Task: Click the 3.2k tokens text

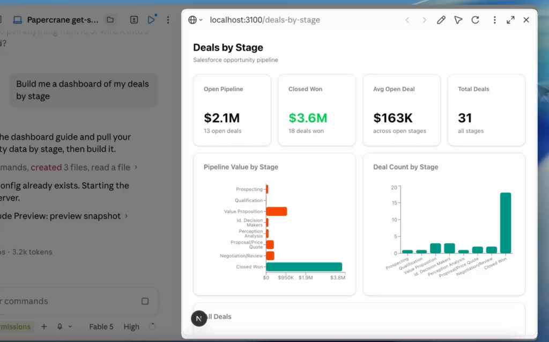Action: point(32,252)
